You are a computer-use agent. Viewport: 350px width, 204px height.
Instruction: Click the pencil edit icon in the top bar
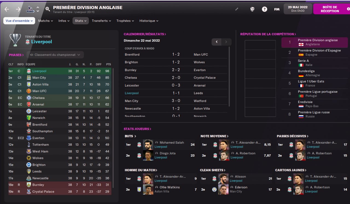237,9
